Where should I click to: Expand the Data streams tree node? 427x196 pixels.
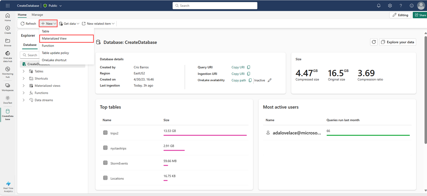click(x=24, y=100)
